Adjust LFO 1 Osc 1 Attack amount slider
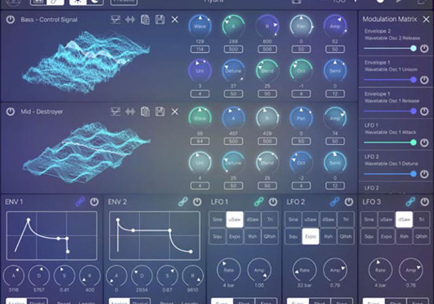The width and height of the screenshot is (434, 304). [390, 143]
